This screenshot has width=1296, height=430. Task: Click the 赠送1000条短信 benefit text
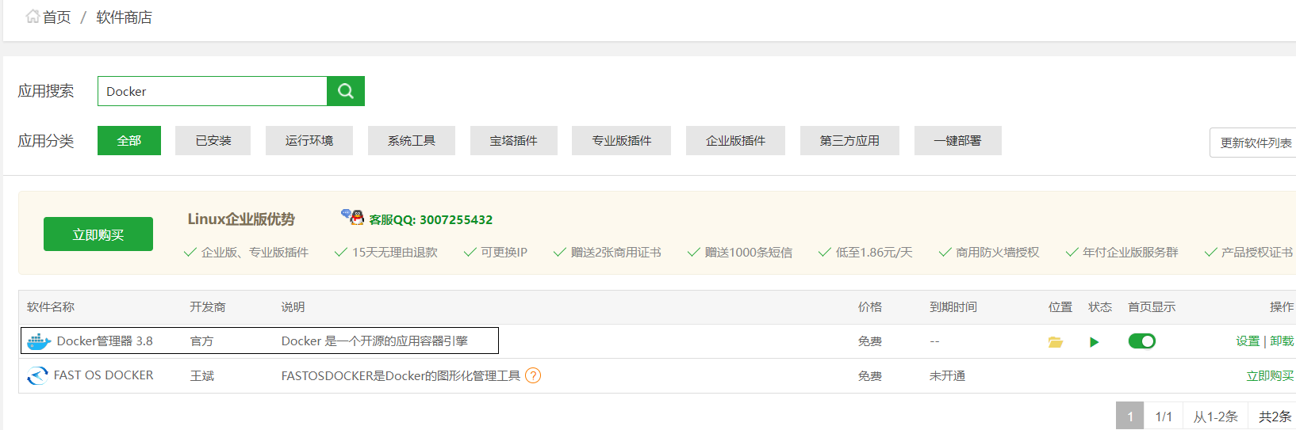click(x=749, y=253)
